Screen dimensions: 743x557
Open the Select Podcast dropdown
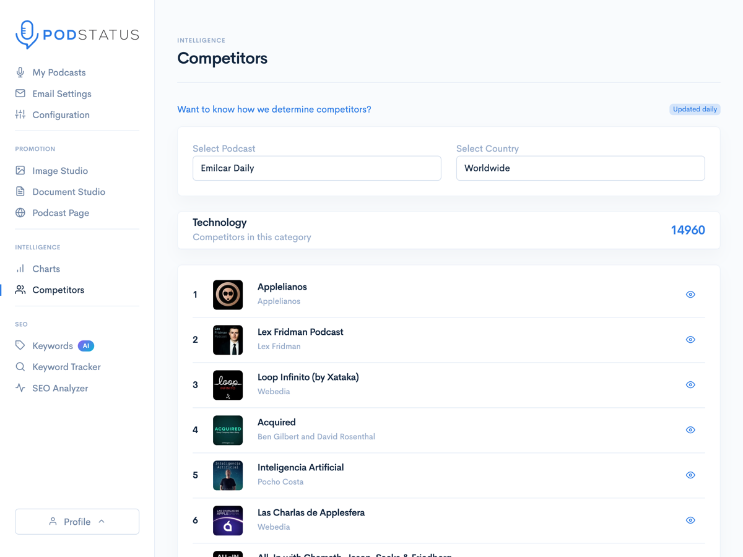coord(316,168)
